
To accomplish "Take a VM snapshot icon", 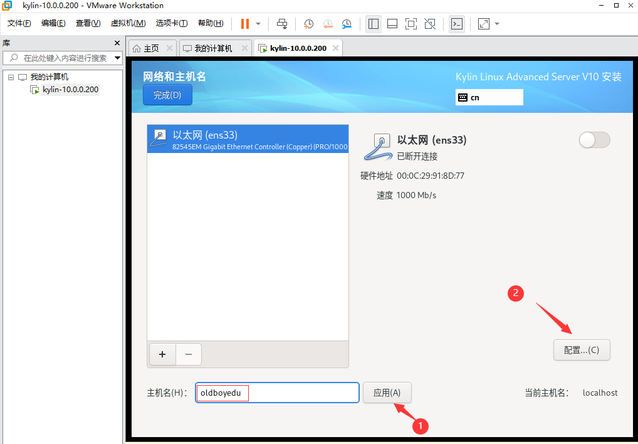I will [x=308, y=24].
